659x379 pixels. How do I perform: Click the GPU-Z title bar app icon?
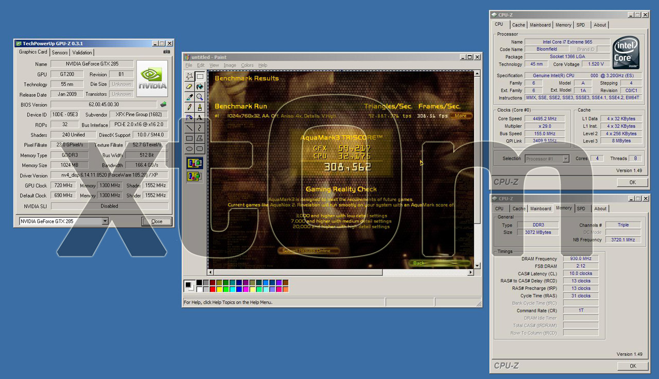[x=19, y=44]
